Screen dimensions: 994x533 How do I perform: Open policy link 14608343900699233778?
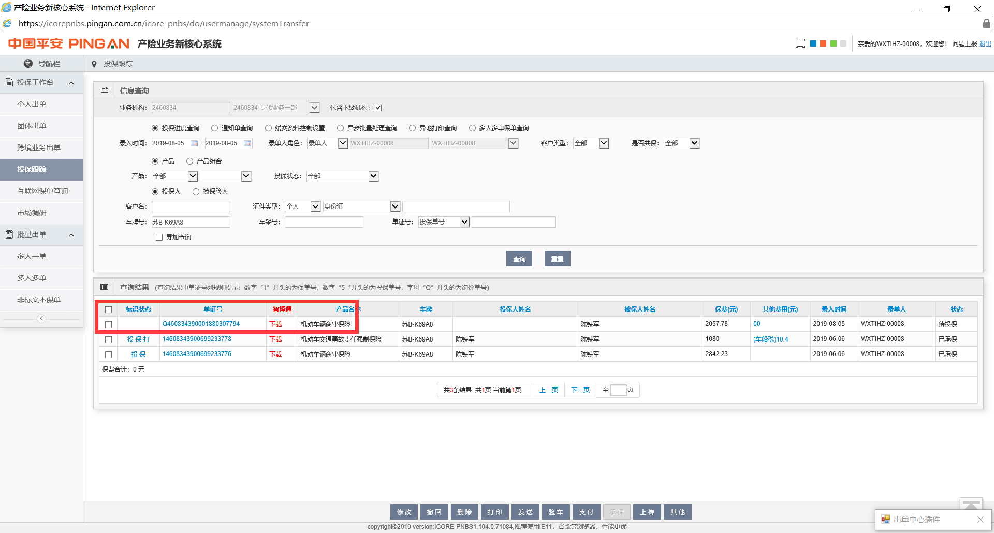[197, 339]
